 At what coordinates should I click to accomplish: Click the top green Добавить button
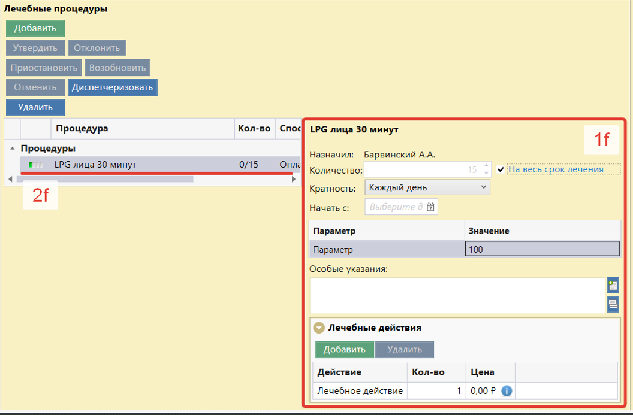(35, 28)
